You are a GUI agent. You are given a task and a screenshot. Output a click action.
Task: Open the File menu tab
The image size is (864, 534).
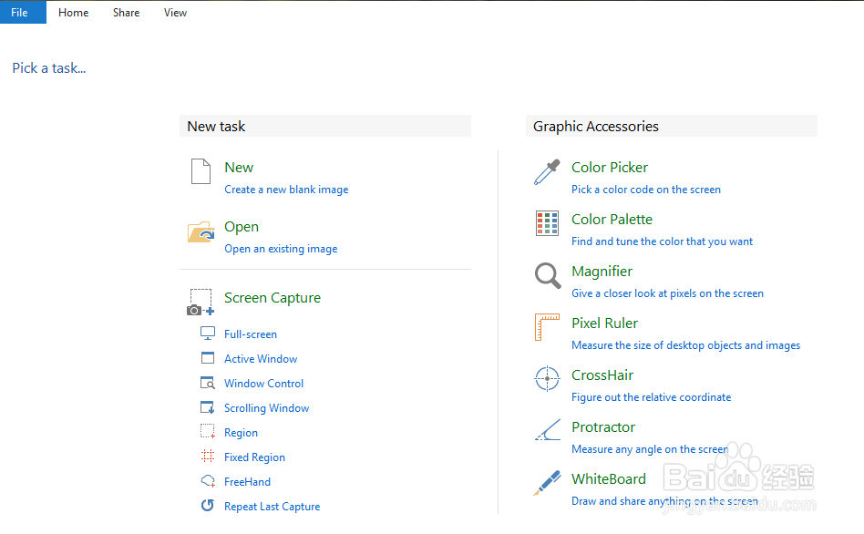[x=19, y=13]
